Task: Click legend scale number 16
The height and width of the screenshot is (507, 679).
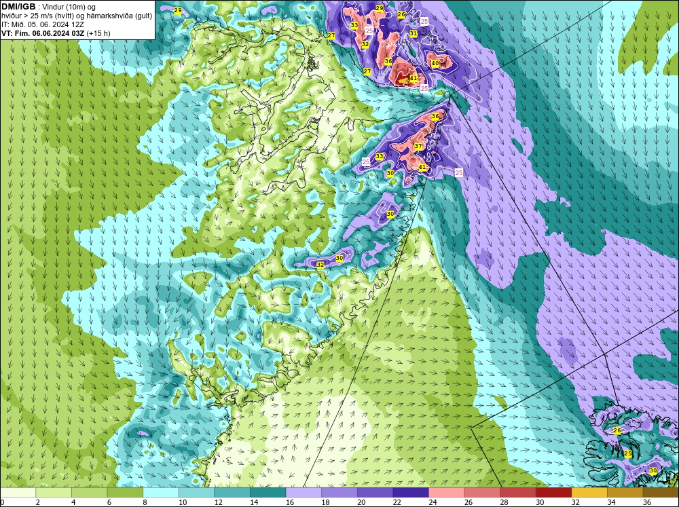Action: pyautogui.click(x=290, y=502)
